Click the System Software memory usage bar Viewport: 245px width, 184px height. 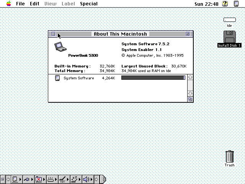(153, 78)
